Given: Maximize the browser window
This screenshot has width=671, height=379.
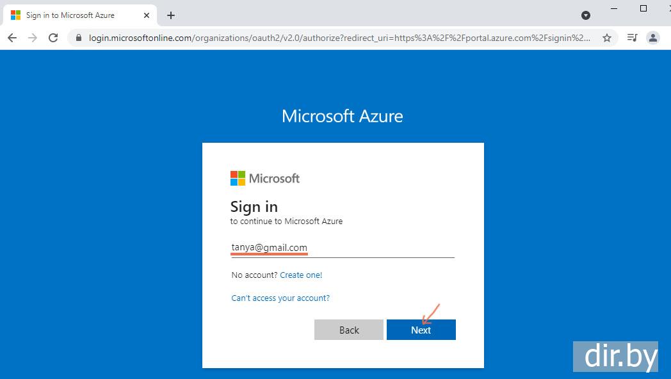Looking at the screenshot, I should 643,8.
